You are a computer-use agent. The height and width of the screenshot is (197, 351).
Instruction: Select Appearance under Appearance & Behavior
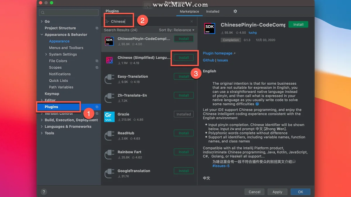point(59,41)
